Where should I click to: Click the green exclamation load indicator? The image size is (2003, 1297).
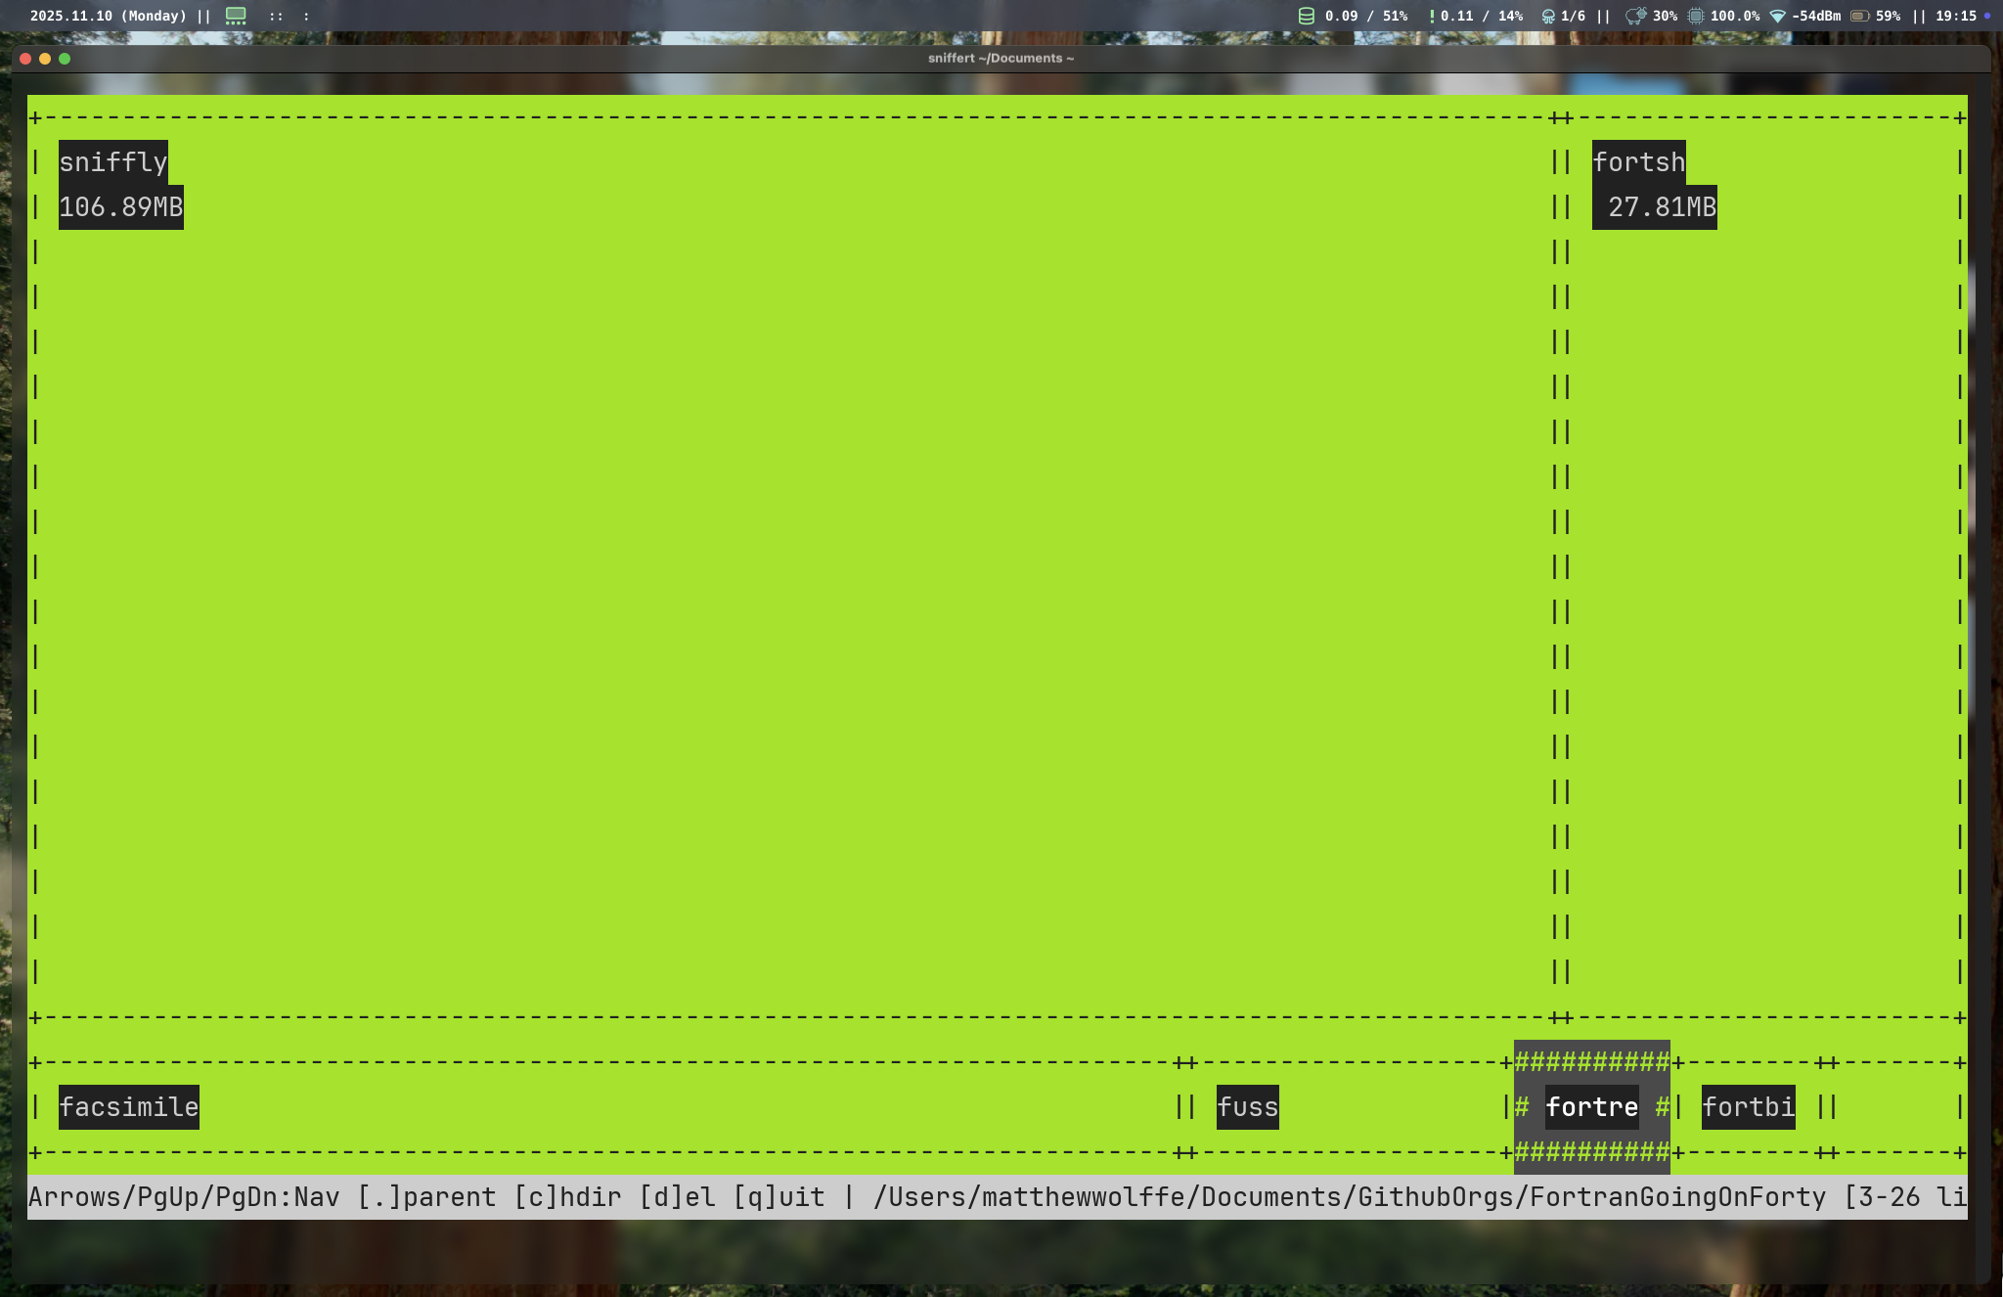[1432, 16]
